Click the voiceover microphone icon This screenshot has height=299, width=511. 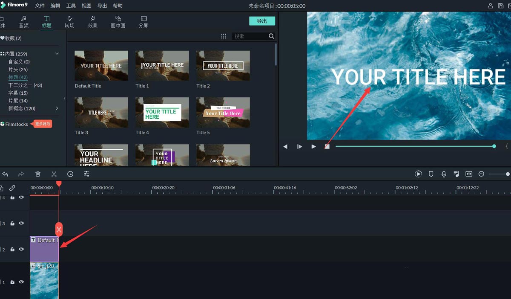coord(444,174)
